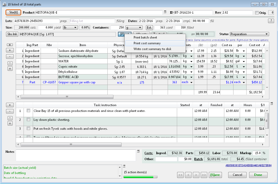Add row with plus button beside ingredients
This screenshot has width=278, height=184.
coord(10,50)
